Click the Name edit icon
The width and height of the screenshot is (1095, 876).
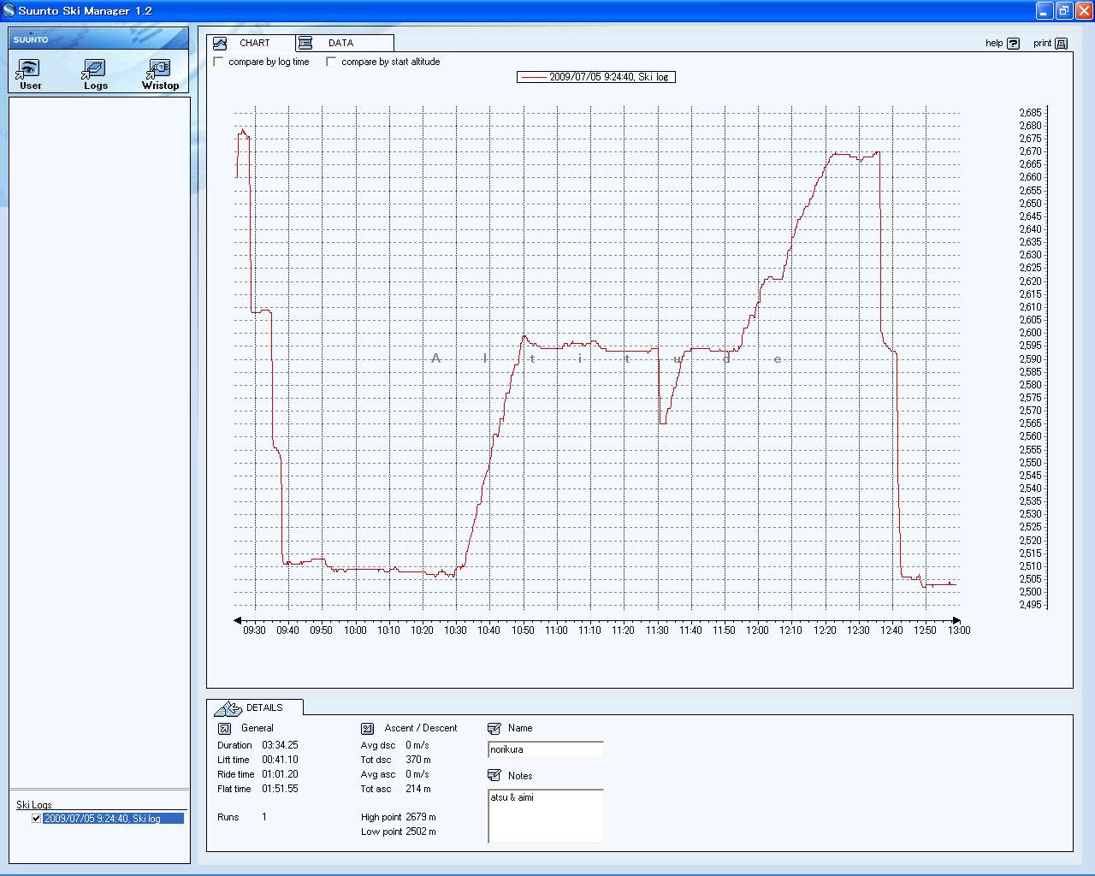(494, 729)
